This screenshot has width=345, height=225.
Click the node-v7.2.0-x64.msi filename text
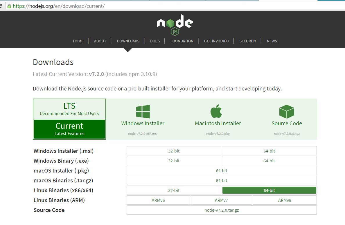(x=143, y=134)
